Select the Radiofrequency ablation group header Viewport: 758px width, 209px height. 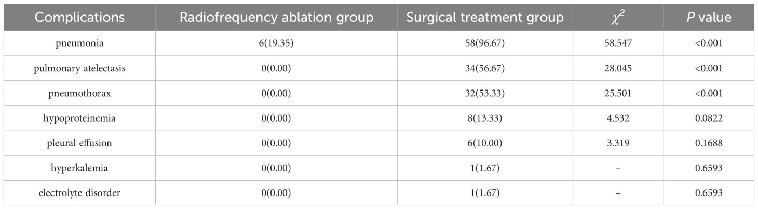tap(276, 17)
